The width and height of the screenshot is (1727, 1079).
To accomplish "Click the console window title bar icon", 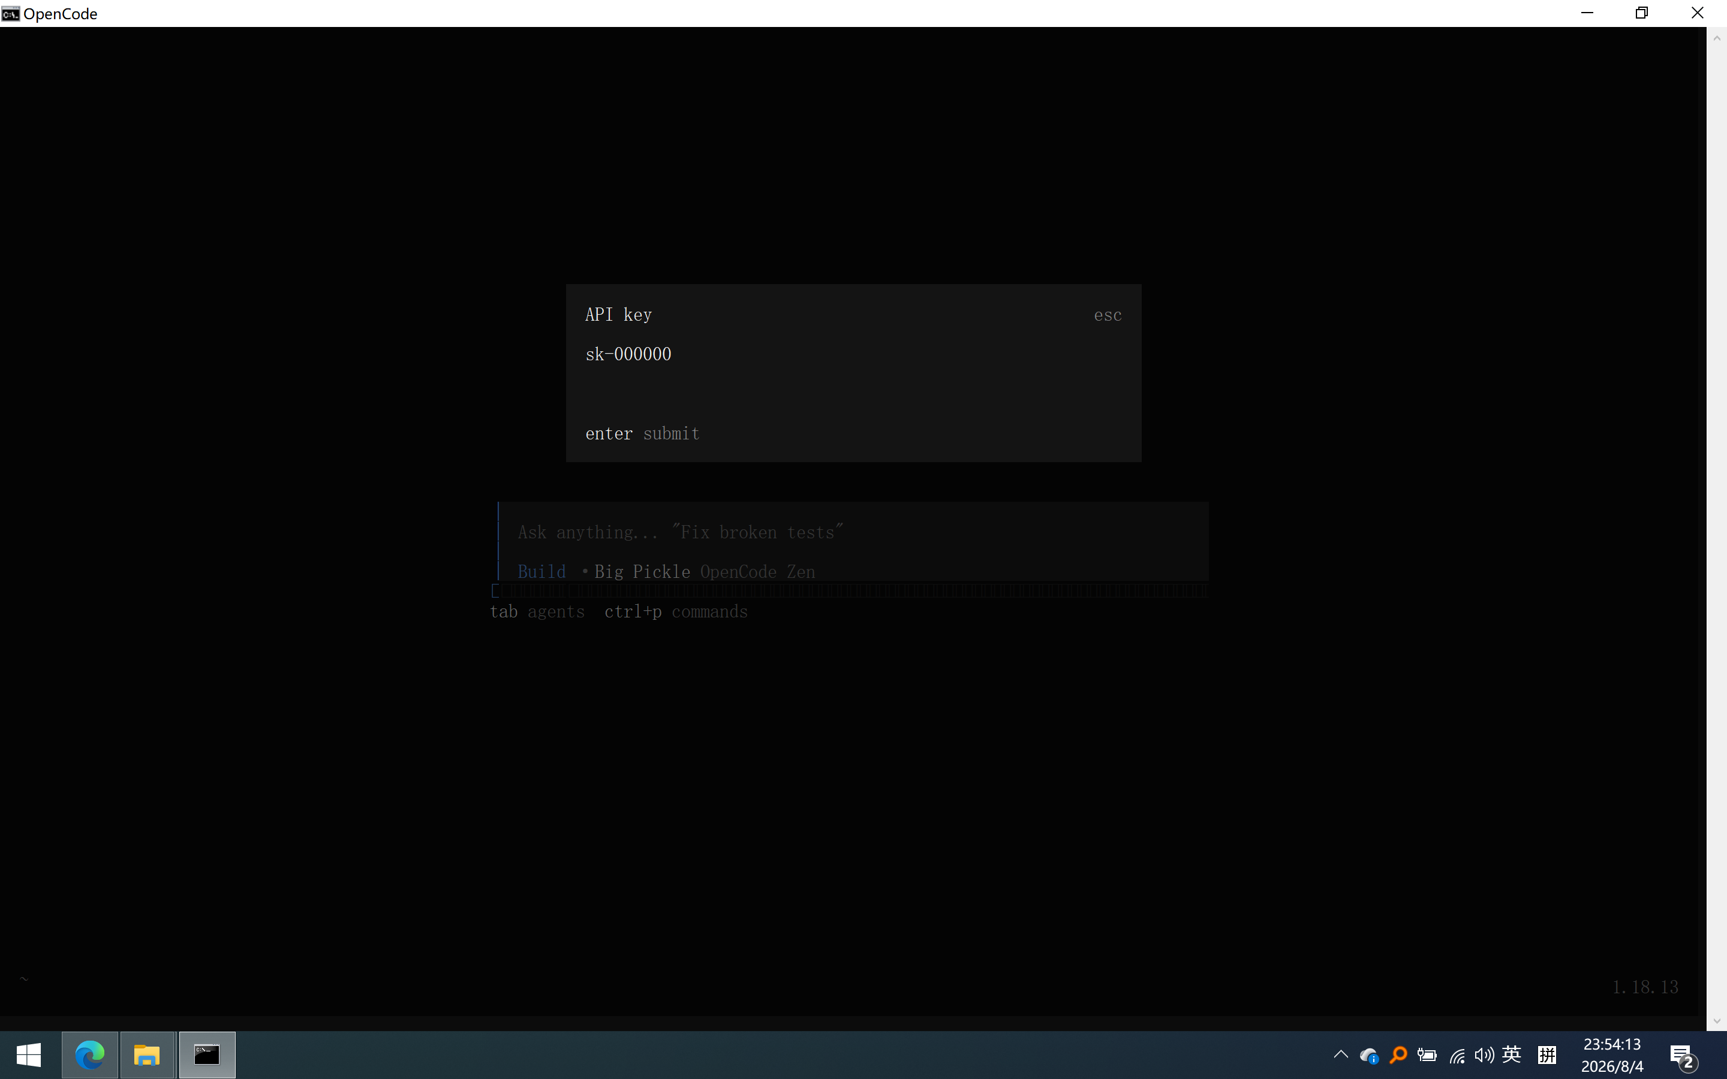I will point(10,14).
